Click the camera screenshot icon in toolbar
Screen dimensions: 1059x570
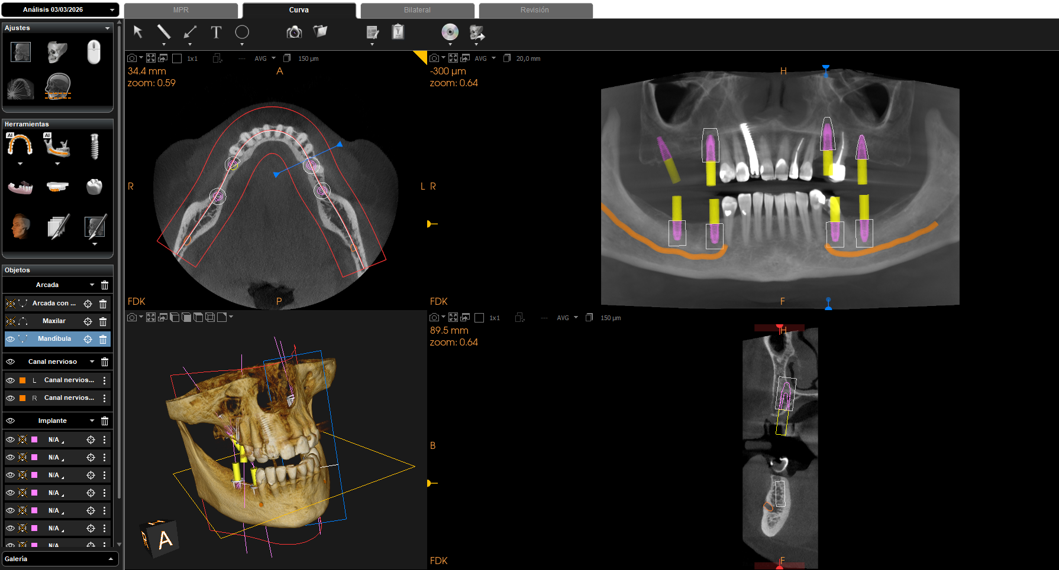coord(294,32)
